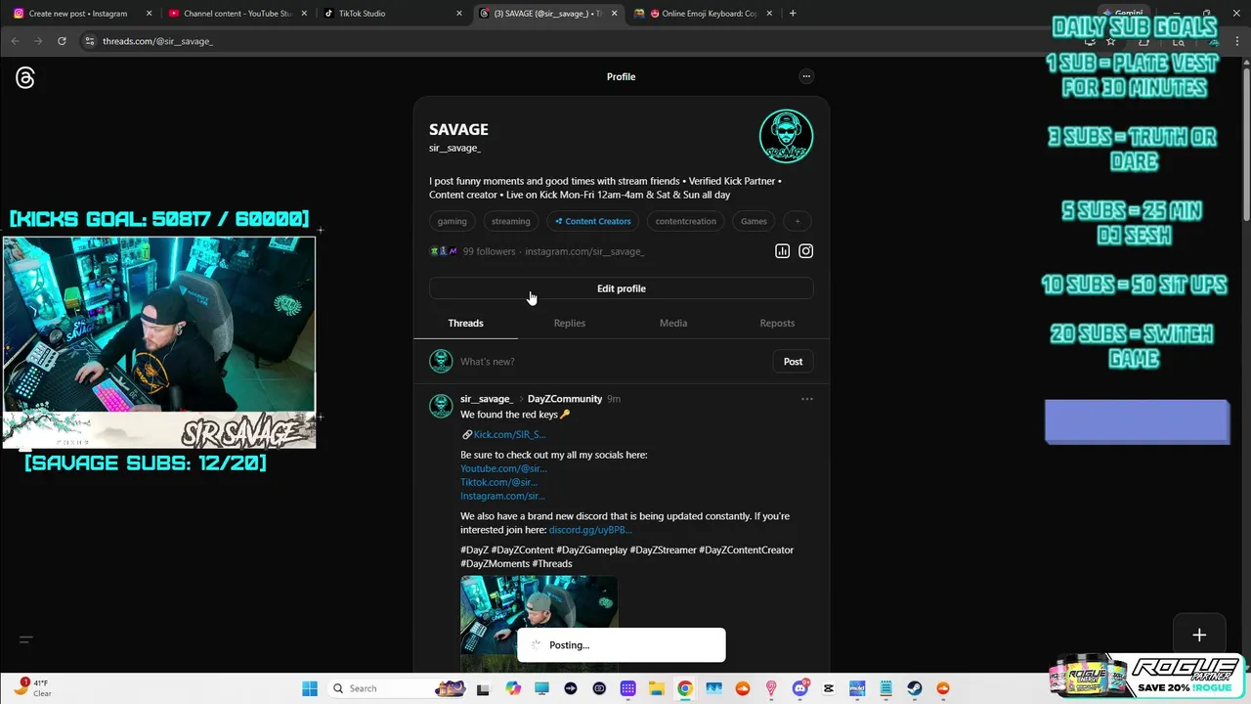Open instagram.com/sir__savage_ profile link
The width and height of the screenshot is (1251, 704).
(584, 251)
